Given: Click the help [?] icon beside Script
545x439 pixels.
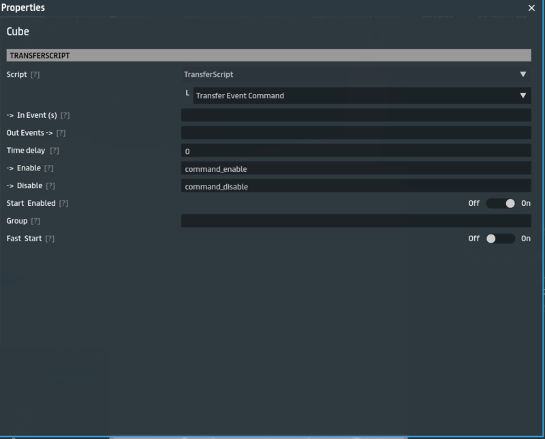Looking at the screenshot, I should tap(35, 74).
